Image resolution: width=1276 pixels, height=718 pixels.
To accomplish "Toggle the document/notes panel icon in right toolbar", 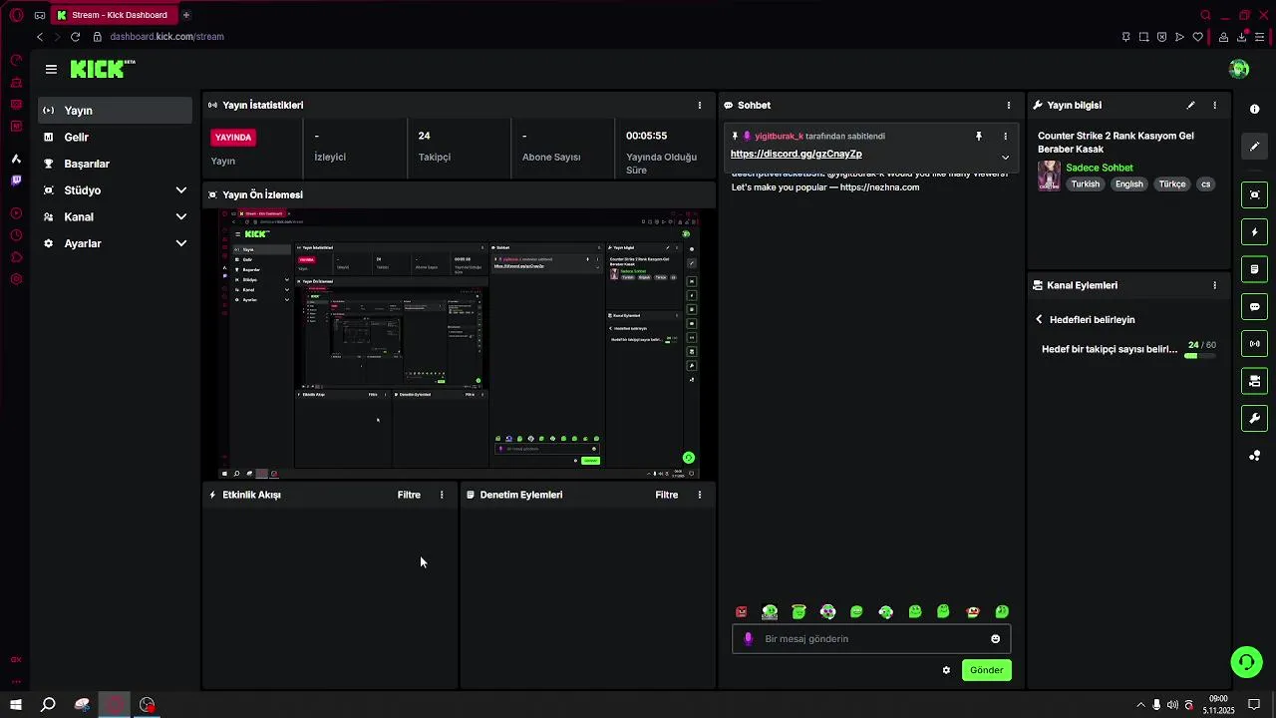I will [x=1254, y=269].
